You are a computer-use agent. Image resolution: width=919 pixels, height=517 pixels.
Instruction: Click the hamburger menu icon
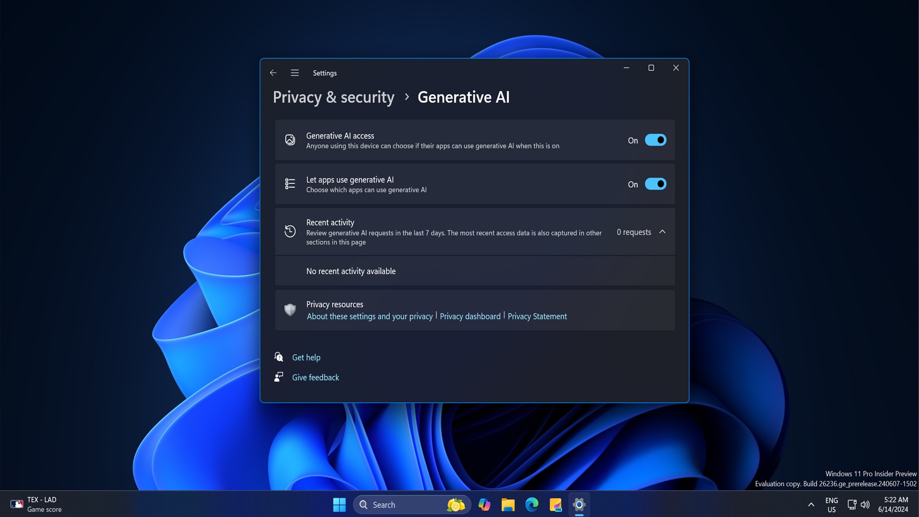(295, 73)
